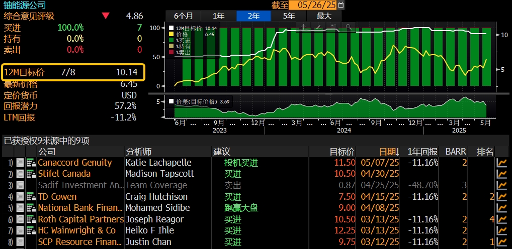Screen dimensions: 512x249
Task: Click target price 12.25 value
Action: click(345, 230)
